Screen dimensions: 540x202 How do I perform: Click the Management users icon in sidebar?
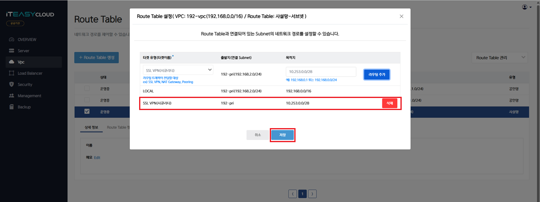11,96
